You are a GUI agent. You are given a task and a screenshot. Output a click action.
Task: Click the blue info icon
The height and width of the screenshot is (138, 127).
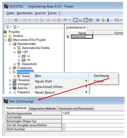coord(108,20)
